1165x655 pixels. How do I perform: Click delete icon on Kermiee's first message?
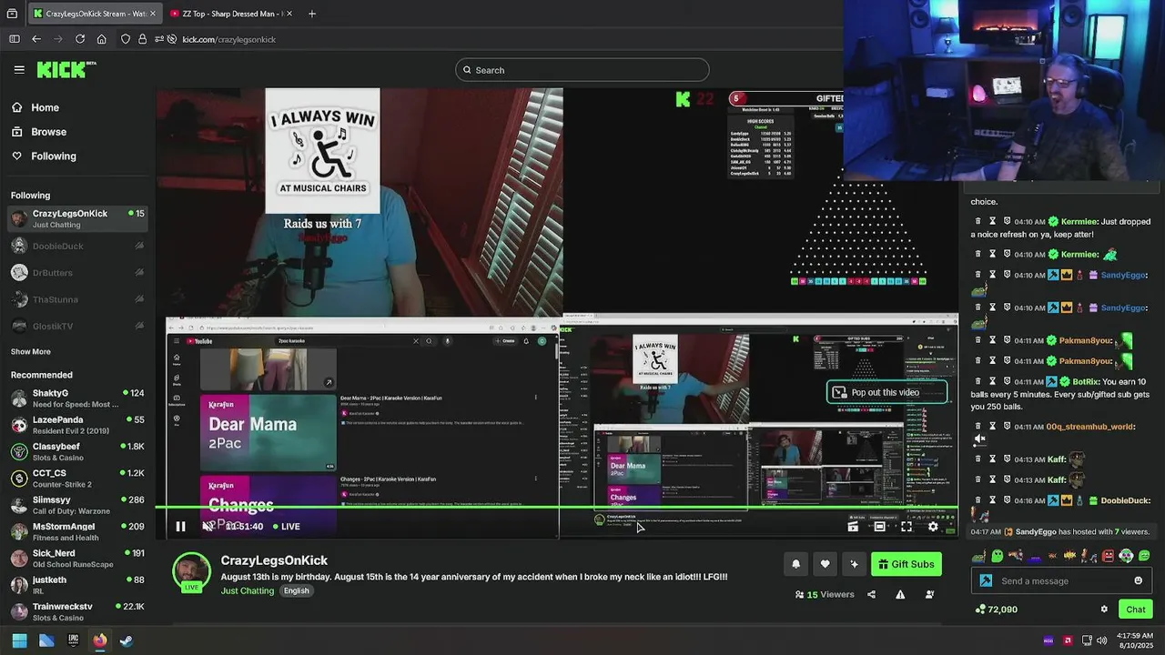click(978, 221)
